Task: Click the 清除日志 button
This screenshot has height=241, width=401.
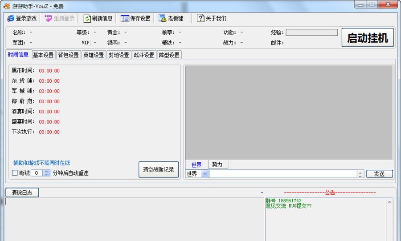Action: pyautogui.click(x=22, y=193)
